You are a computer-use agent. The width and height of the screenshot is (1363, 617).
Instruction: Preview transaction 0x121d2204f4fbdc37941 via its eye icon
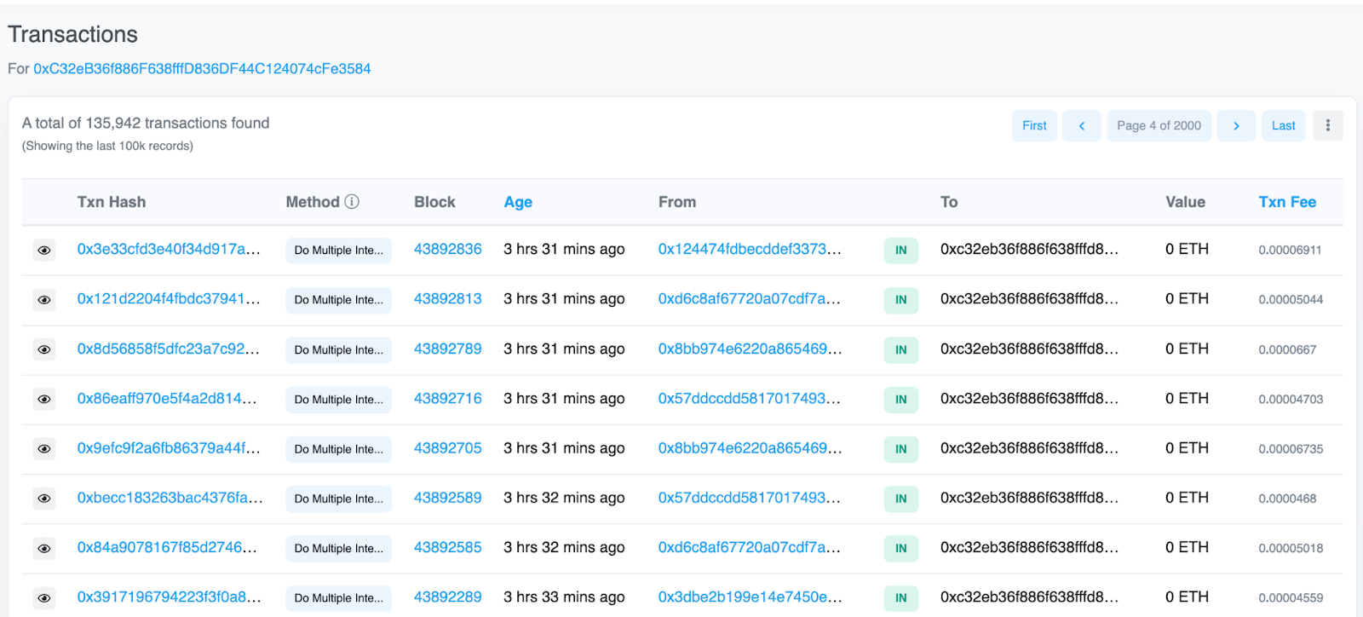click(x=44, y=300)
